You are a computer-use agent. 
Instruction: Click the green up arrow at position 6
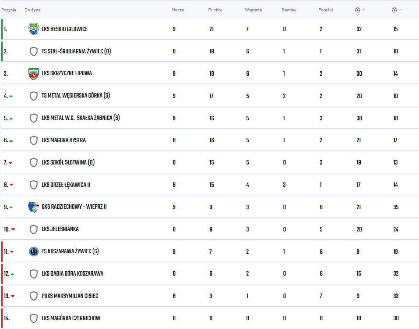(x=11, y=140)
